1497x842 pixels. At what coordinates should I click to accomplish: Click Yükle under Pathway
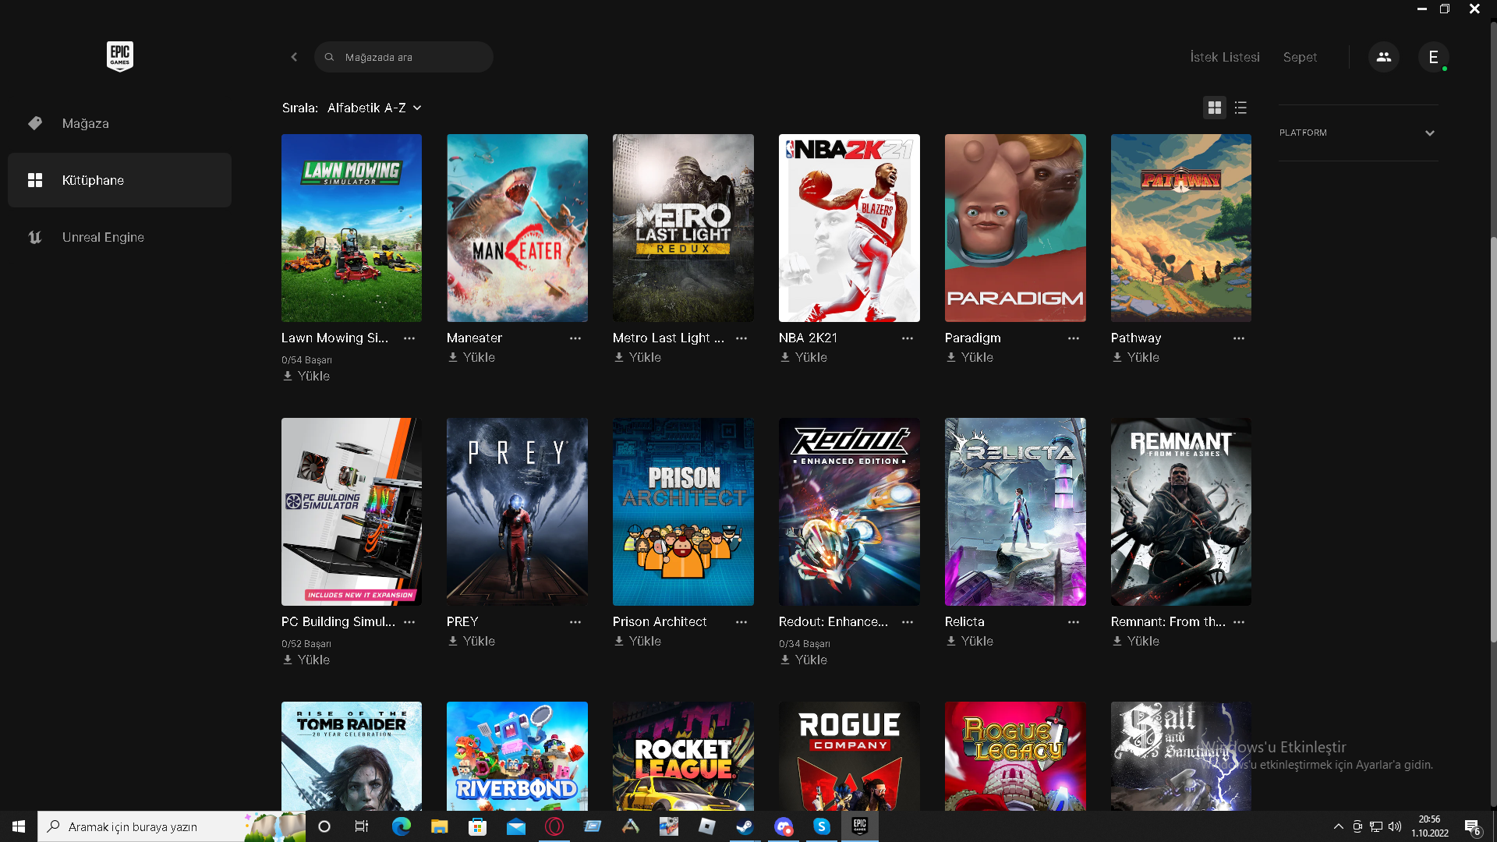[x=1135, y=357]
